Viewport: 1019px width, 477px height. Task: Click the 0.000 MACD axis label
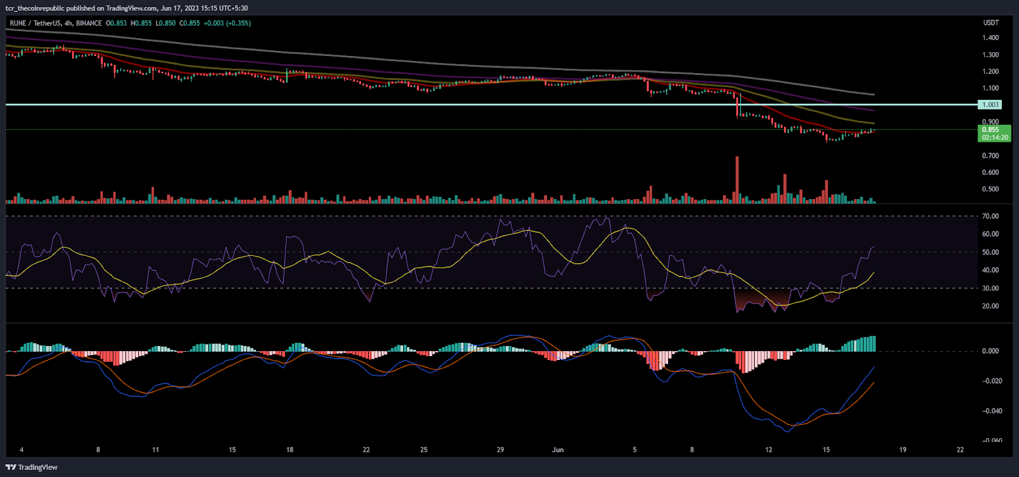click(x=990, y=351)
